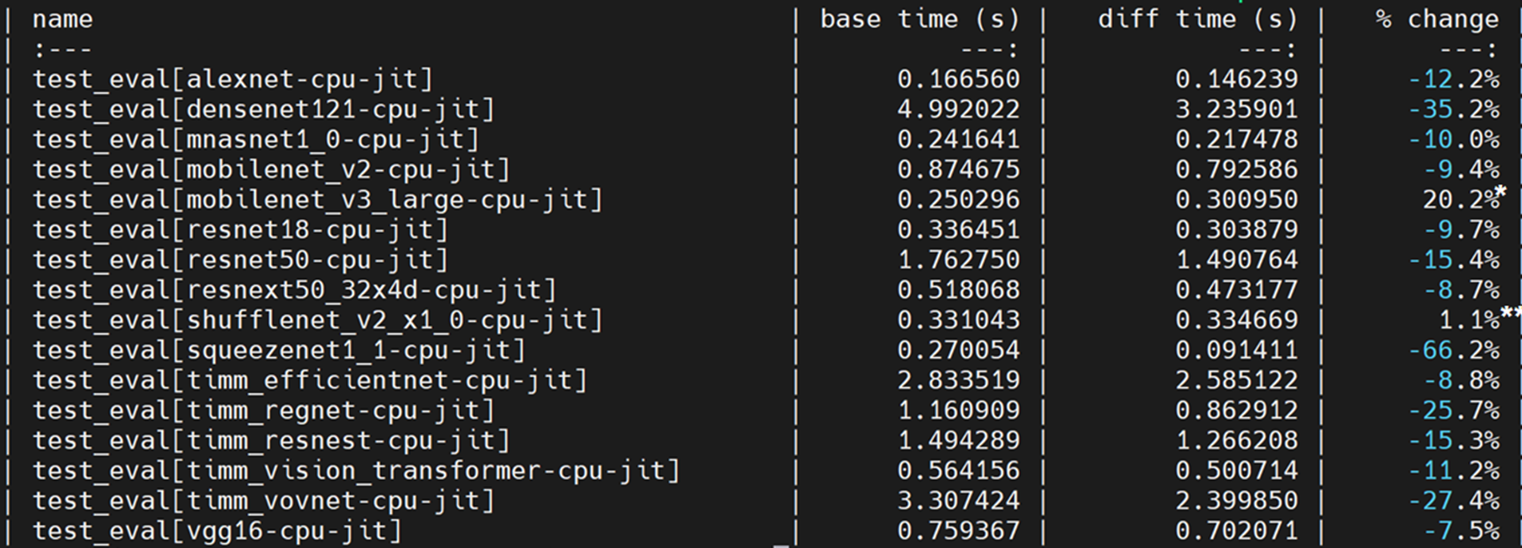Click base time value 0.874675

pyautogui.click(x=958, y=169)
